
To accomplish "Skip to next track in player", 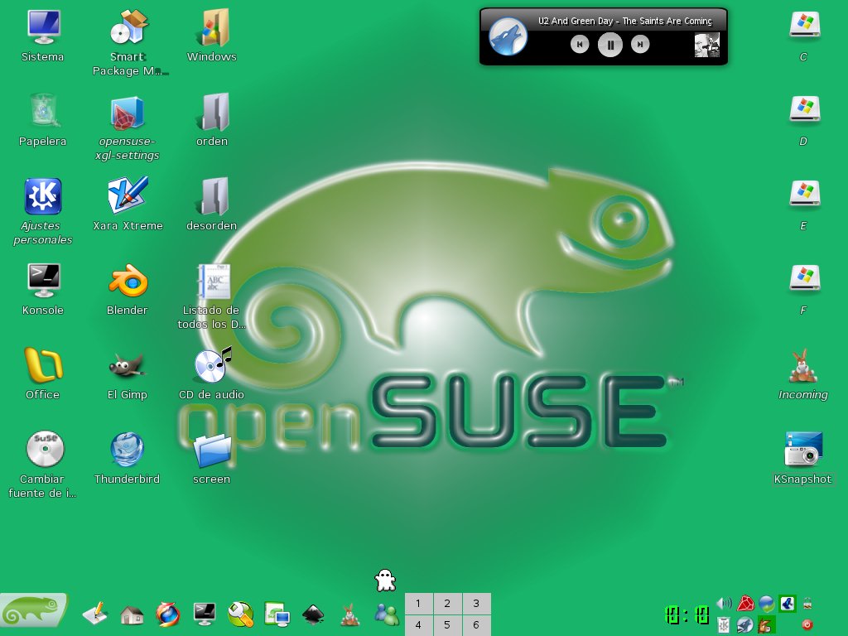I will tap(640, 45).
